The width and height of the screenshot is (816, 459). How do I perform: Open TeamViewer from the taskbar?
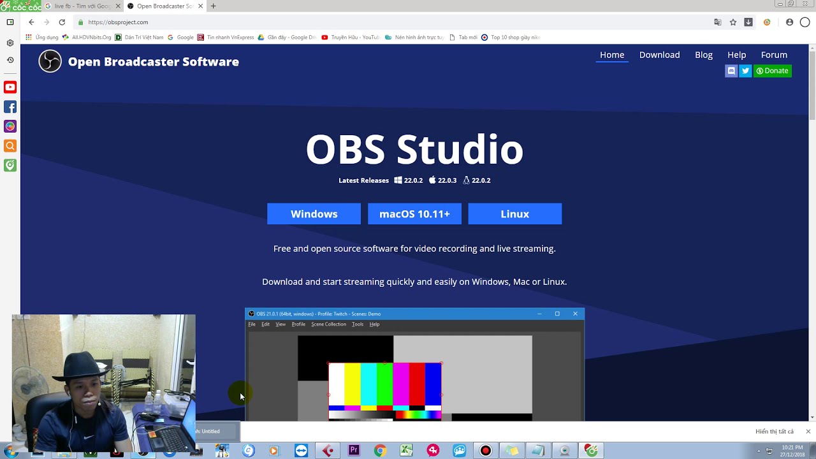click(301, 451)
